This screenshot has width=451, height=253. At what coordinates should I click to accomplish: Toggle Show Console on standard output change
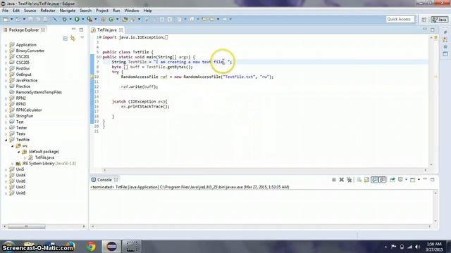click(x=374, y=180)
